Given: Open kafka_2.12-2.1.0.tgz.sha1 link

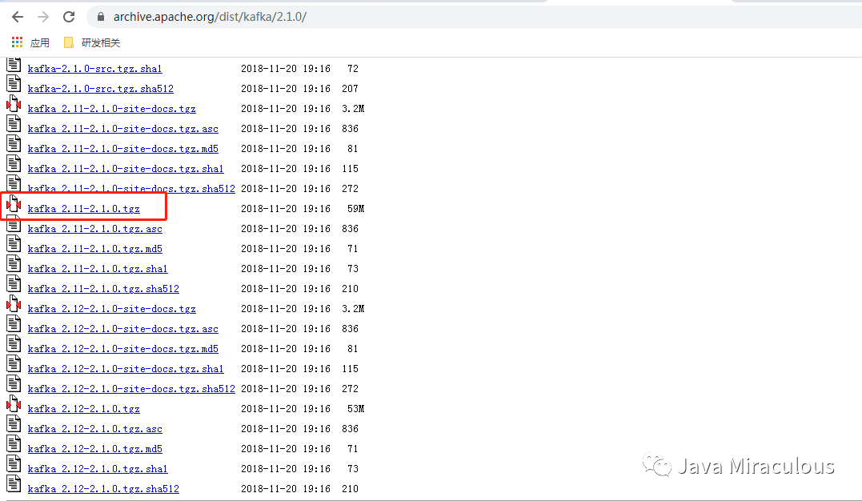Looking at the screenshot, I should [98, 469].
